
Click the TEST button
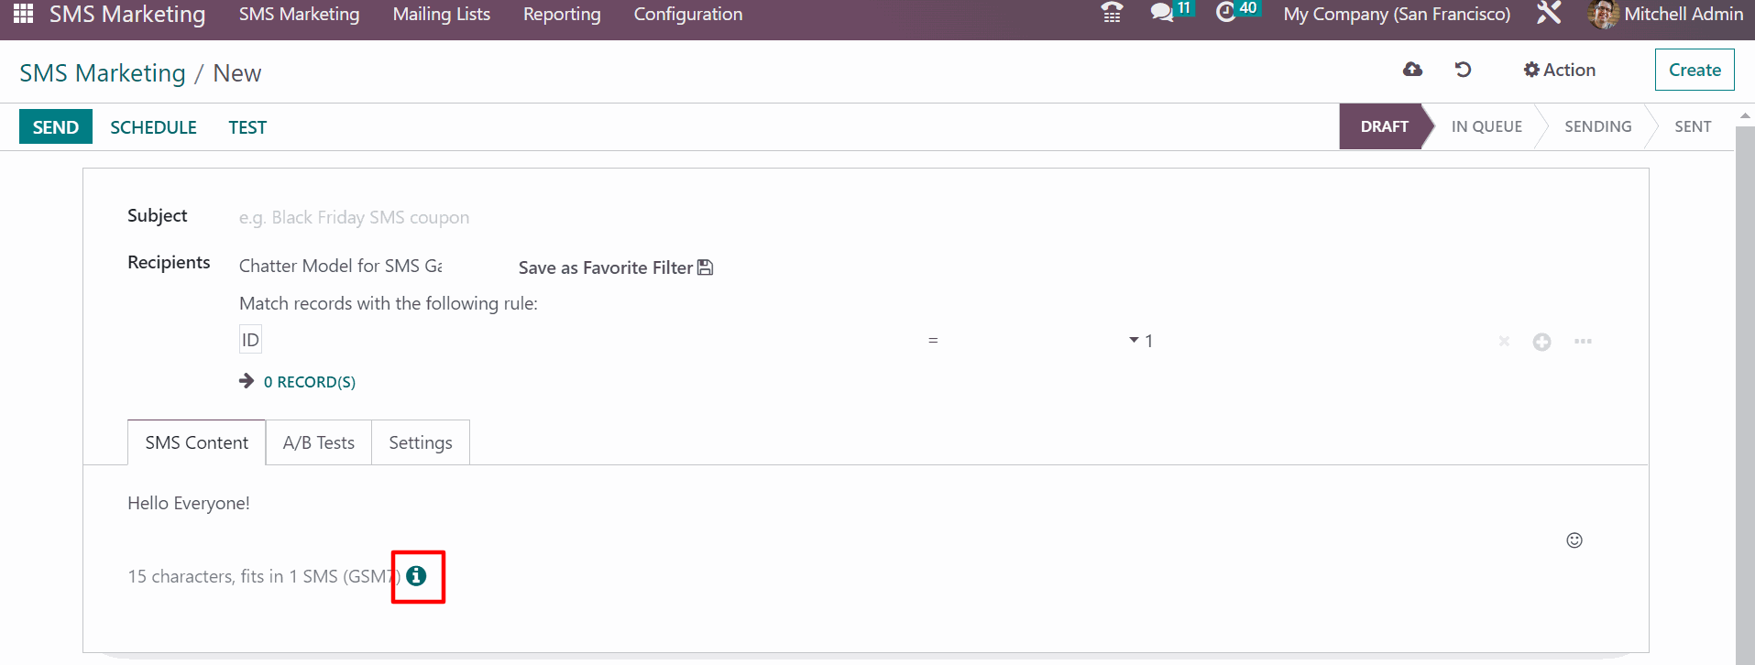click(x=247, y=127)
